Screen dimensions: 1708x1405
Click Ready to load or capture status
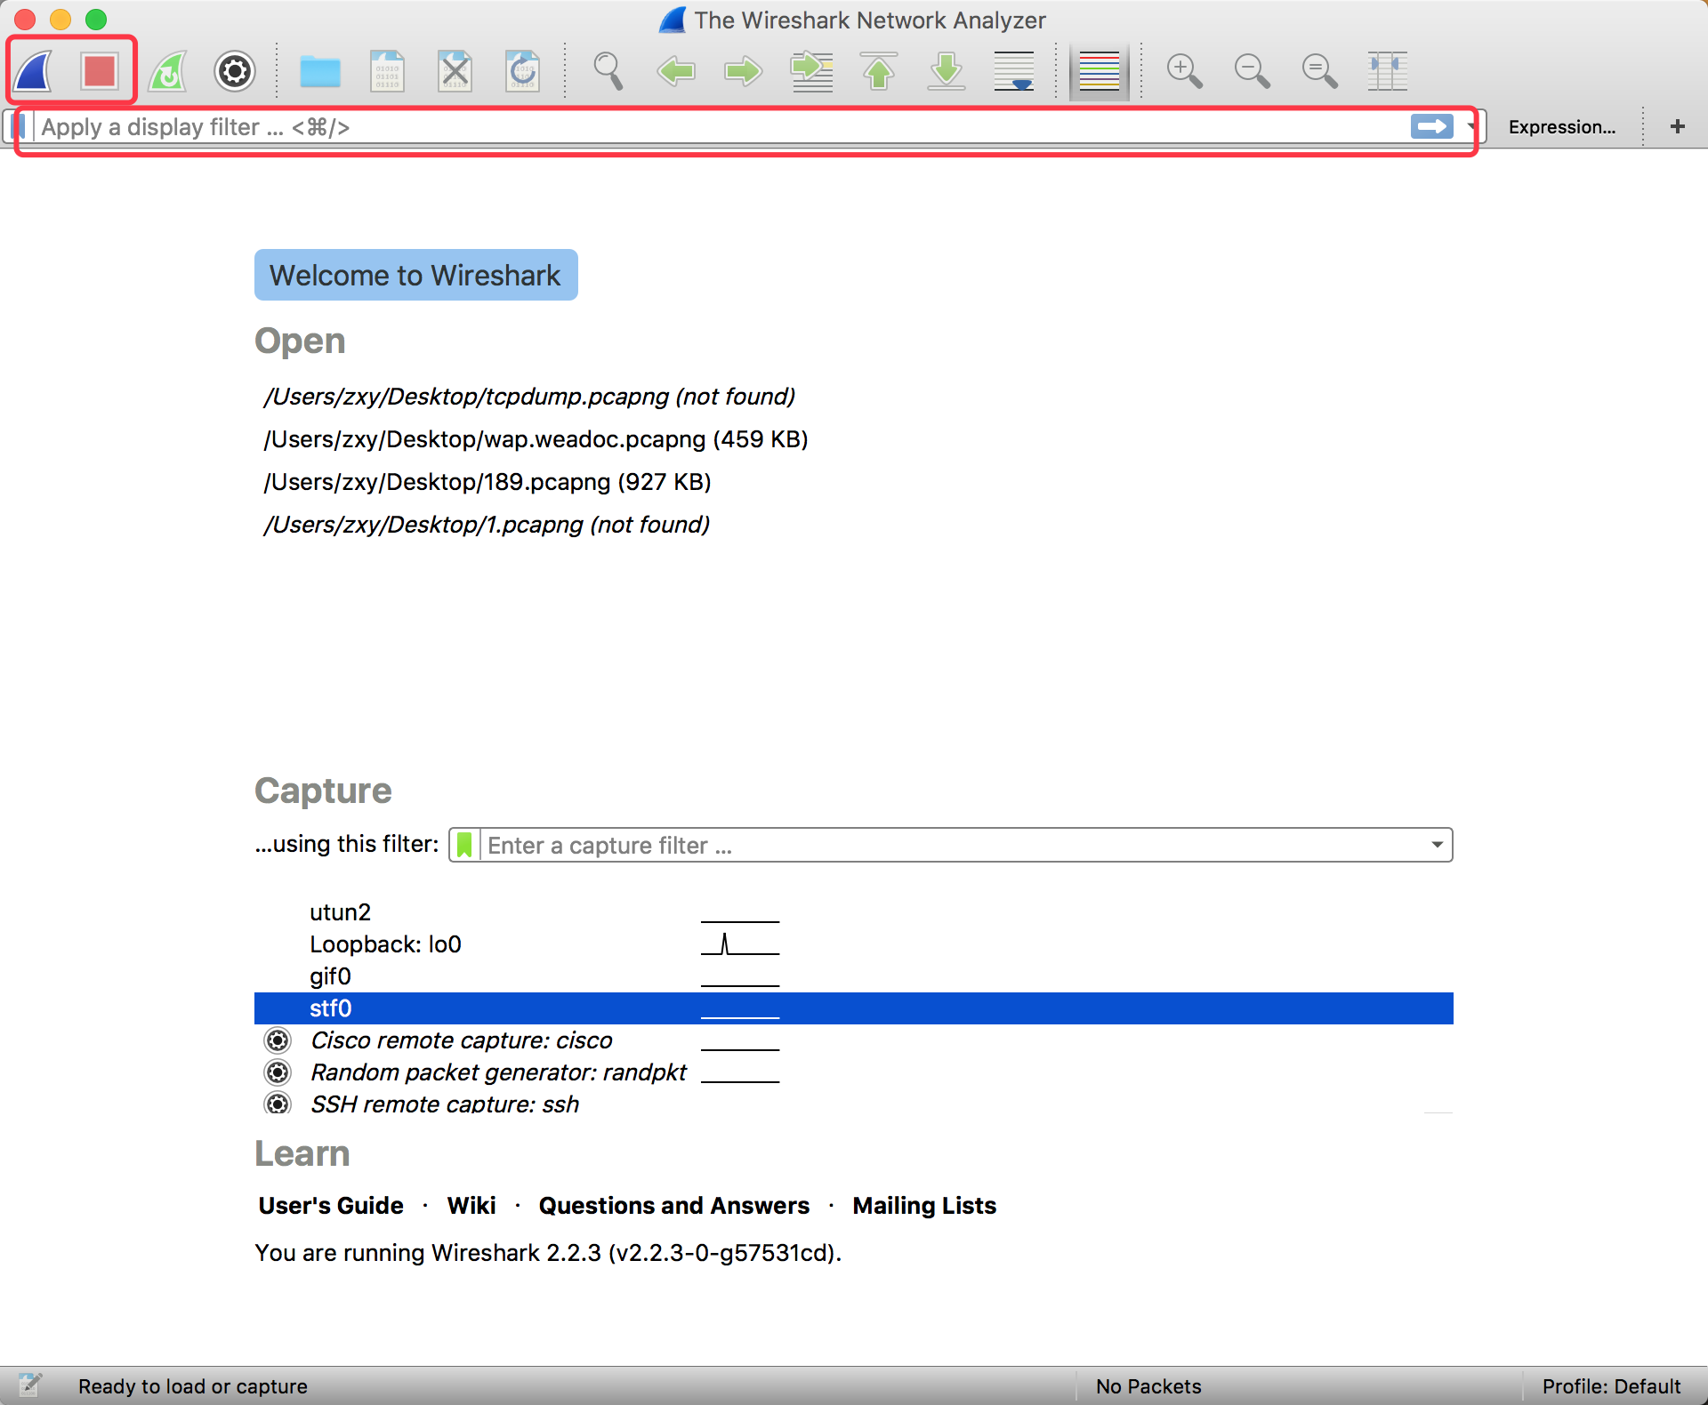click(x=193, y=1386)
